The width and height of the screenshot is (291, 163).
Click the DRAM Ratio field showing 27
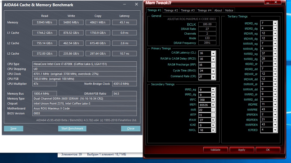click(207, 29)
